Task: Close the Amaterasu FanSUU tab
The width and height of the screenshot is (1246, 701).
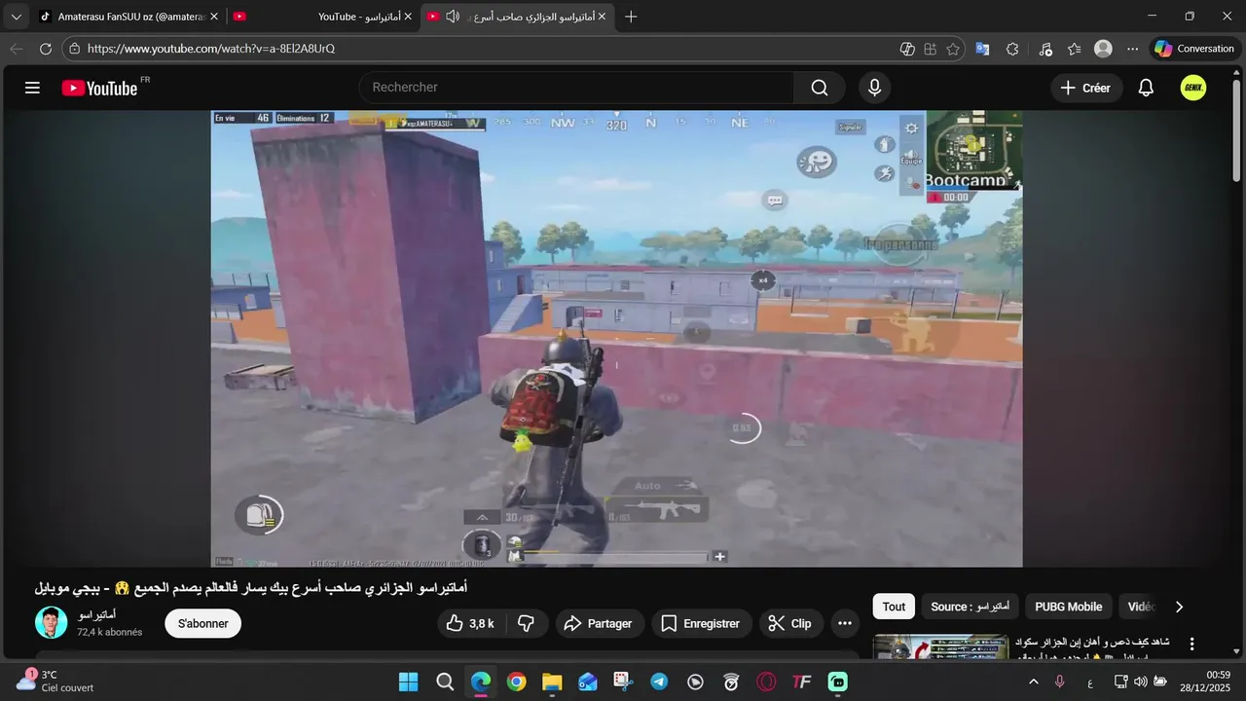Action: [213, 17]
